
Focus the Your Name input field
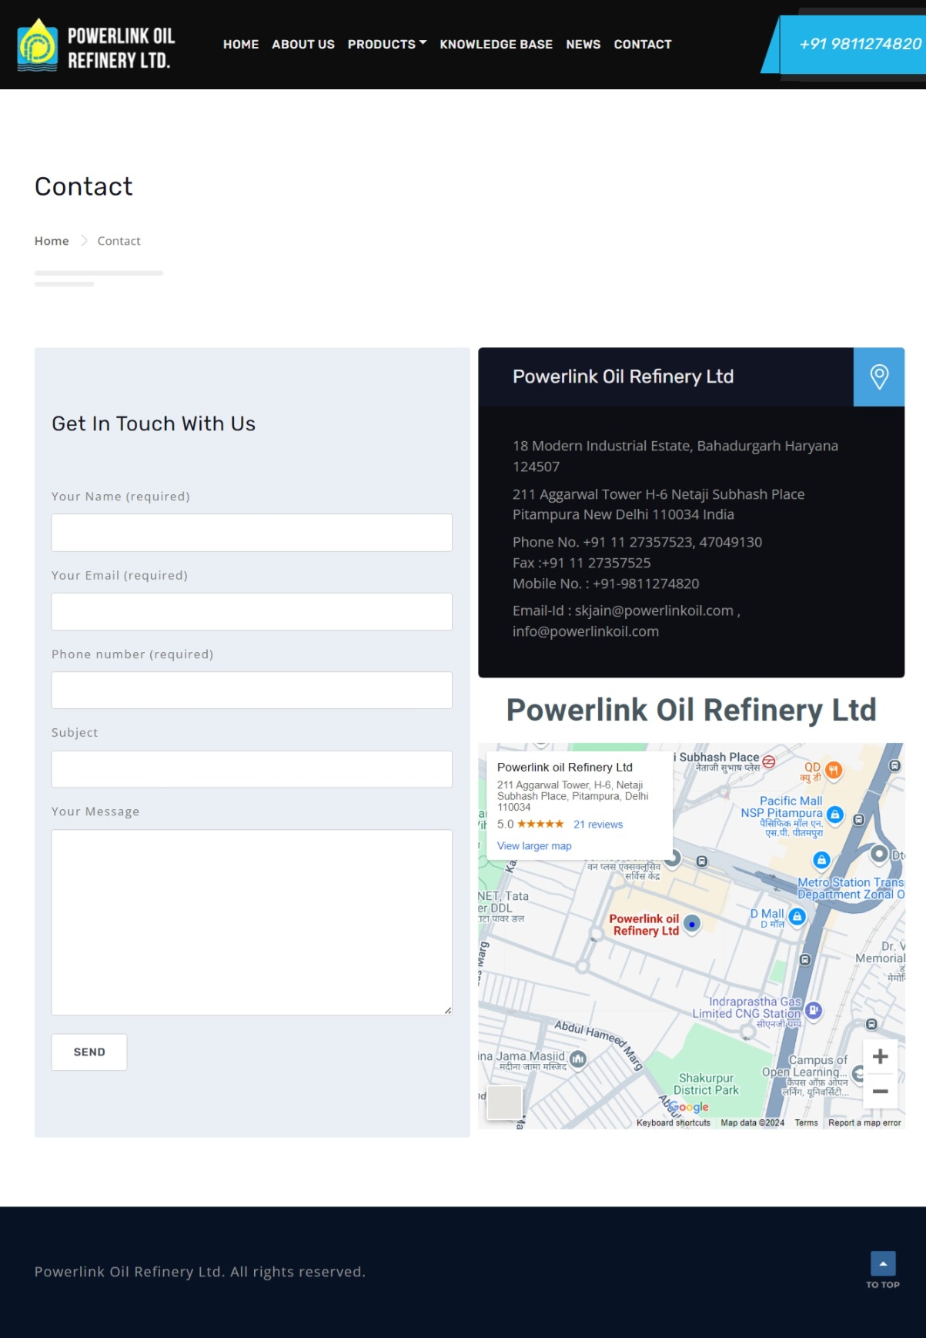[x=252, y=533]
